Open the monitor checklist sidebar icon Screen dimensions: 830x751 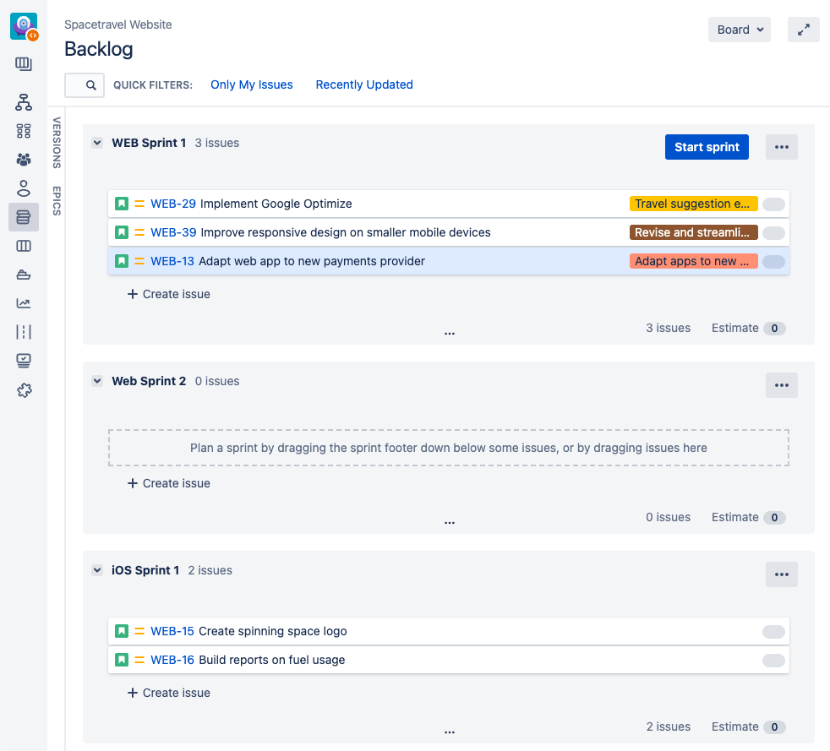(24, 361)
